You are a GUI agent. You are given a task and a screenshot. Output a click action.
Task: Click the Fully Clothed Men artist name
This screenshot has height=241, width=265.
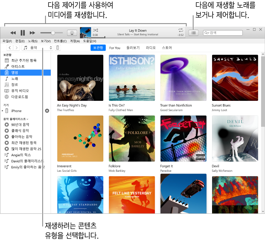coord(121,110)
